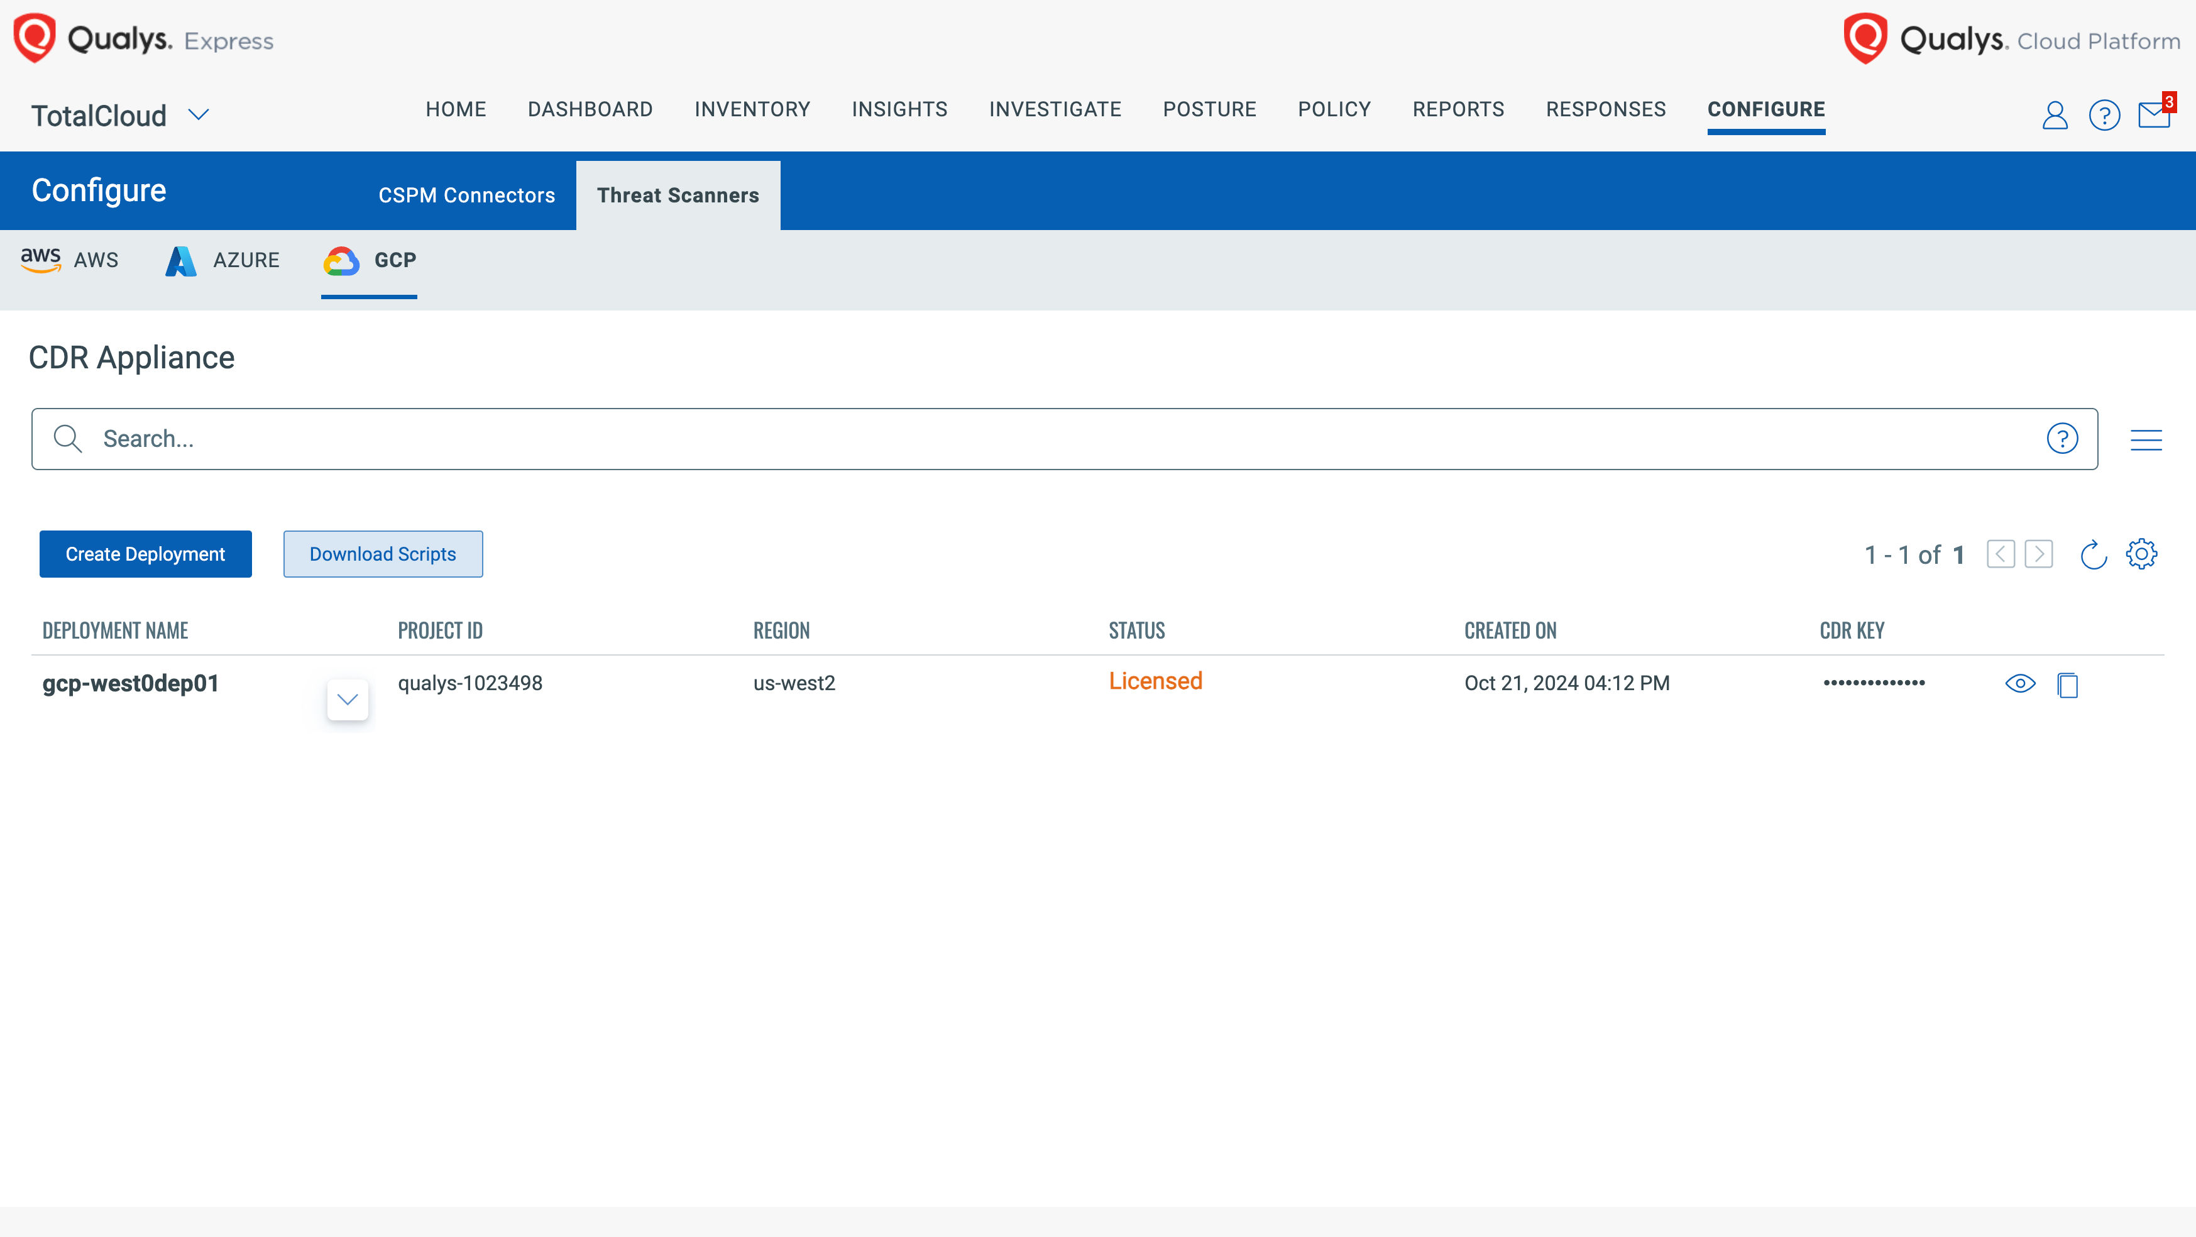
Task: Click the CDR KEY column header
Action: click(x=1852, y=631)
